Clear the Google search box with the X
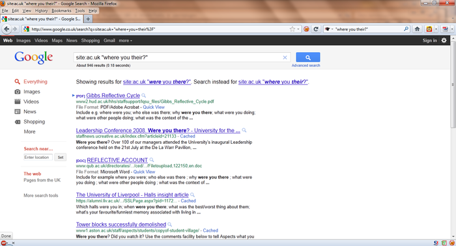This screenshot has height=246, width=456. click(285, 57)
